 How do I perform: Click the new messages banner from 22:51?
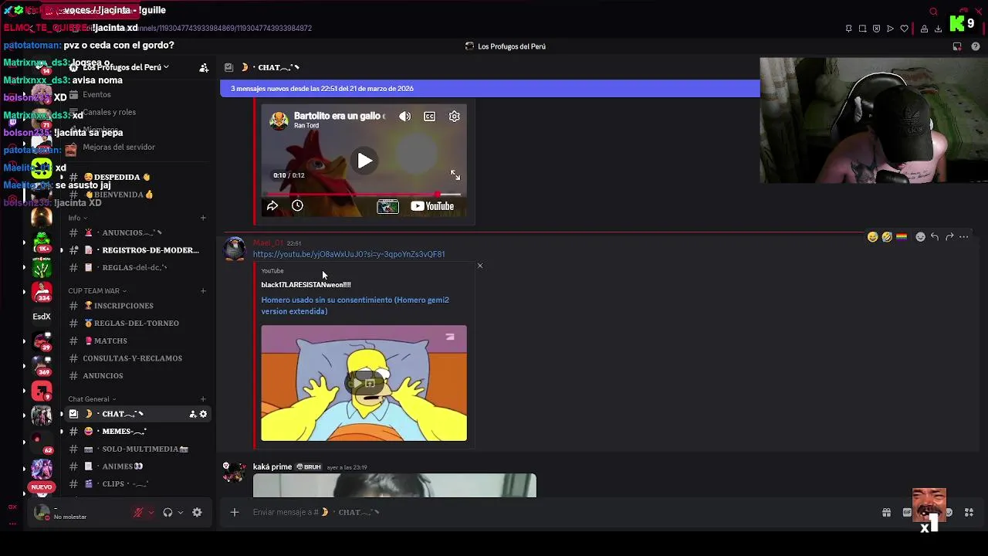[490, 88]
